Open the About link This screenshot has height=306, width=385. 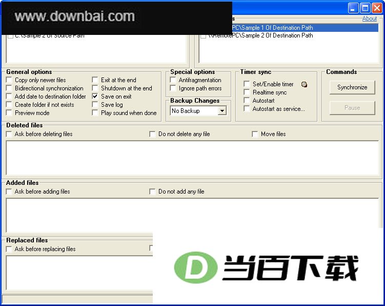click(x=370, y=18)
